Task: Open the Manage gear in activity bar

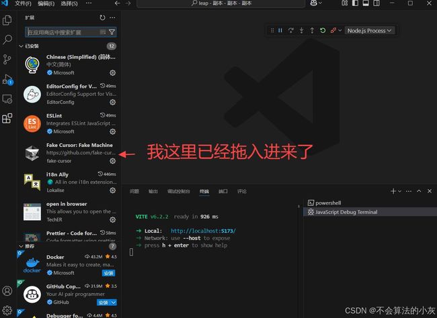Action: [x=7, y=310]
